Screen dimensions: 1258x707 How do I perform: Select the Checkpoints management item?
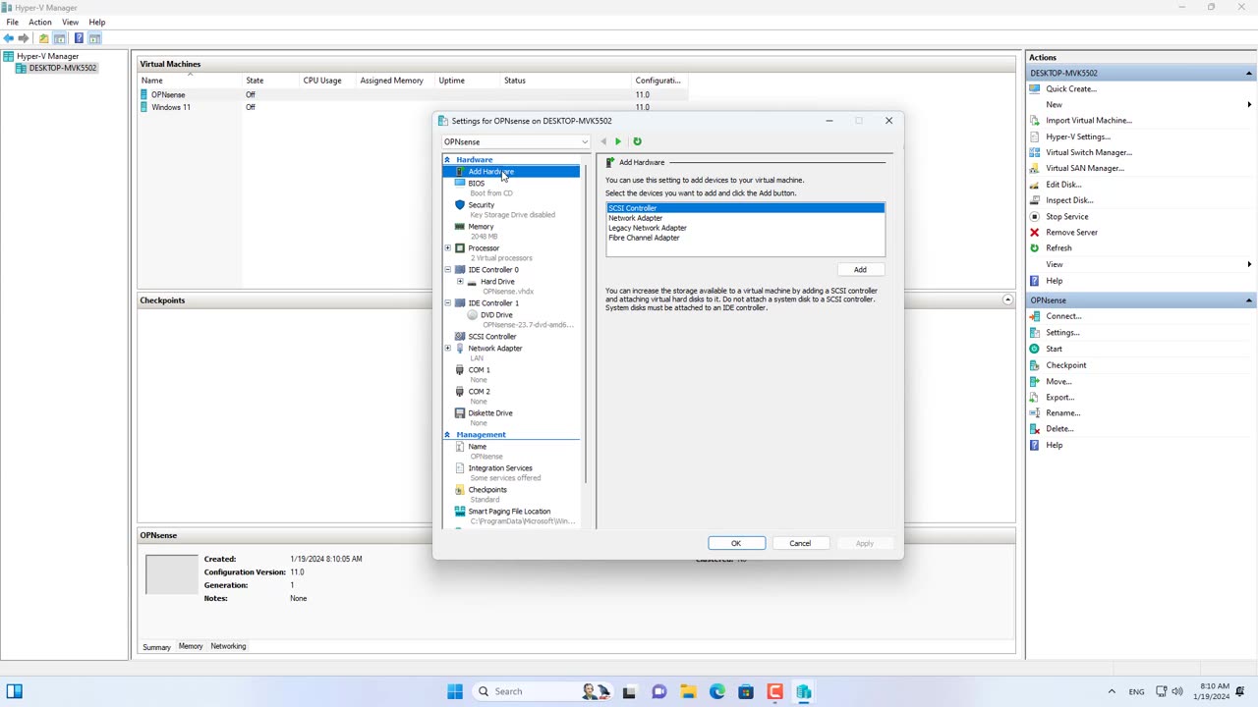487,490
